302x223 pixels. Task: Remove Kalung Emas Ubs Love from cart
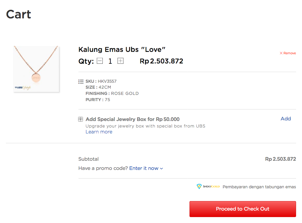(x=288, y=53)
